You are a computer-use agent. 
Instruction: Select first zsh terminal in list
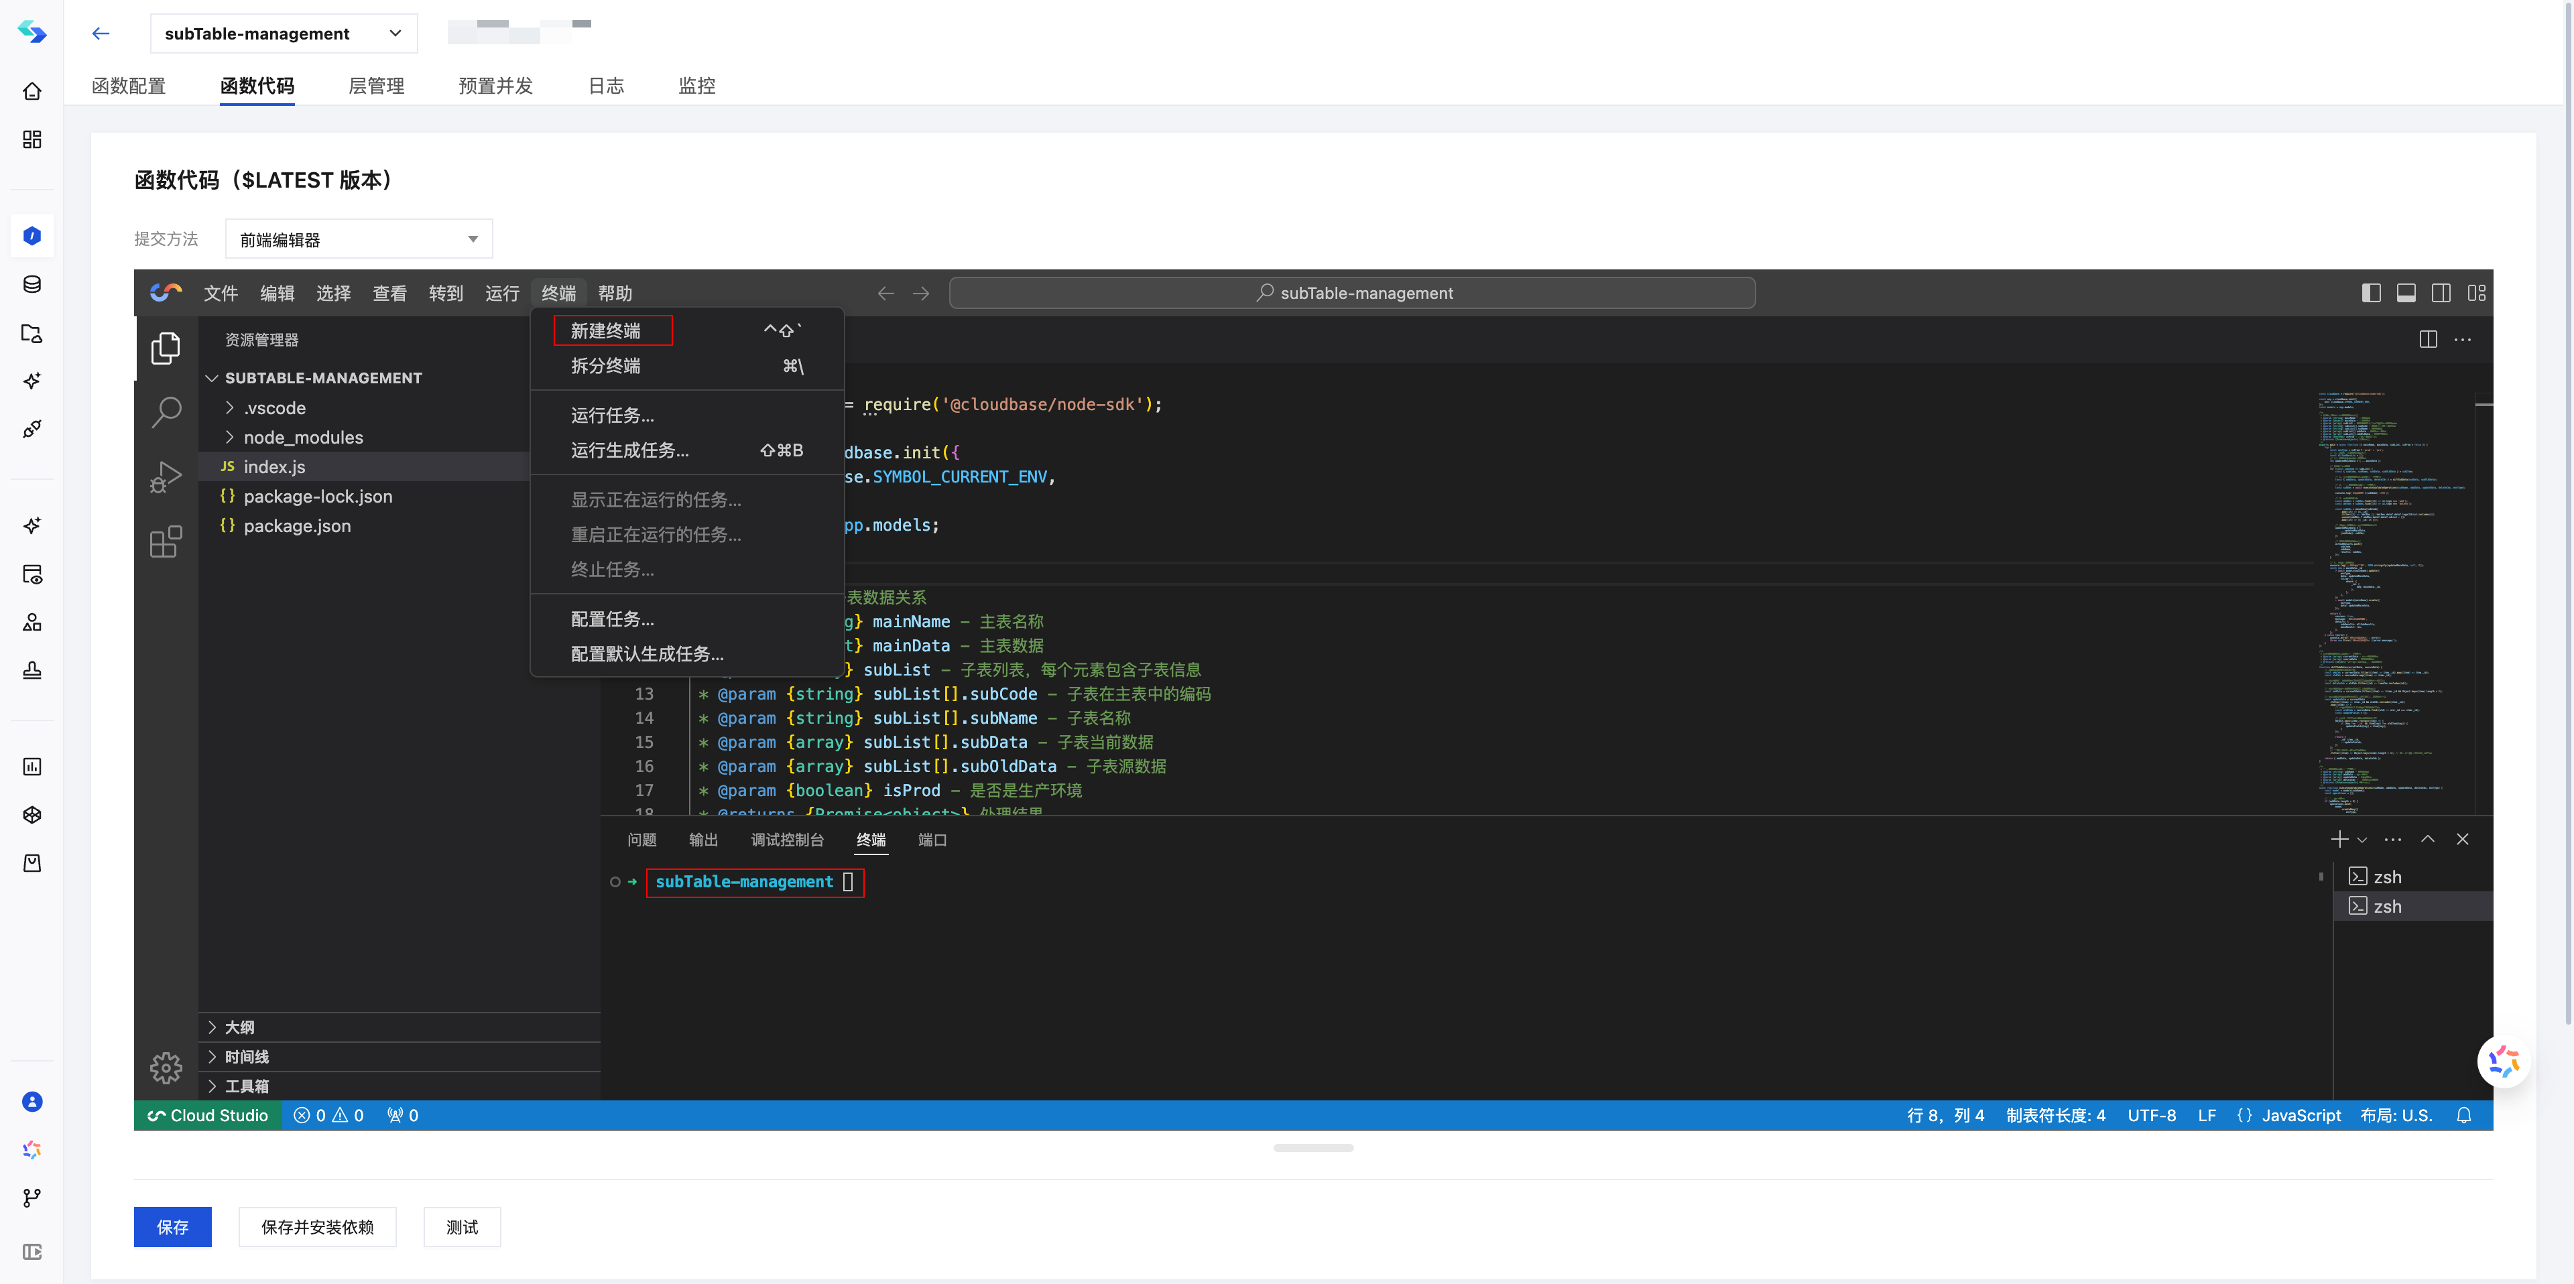coord(2412,877)
